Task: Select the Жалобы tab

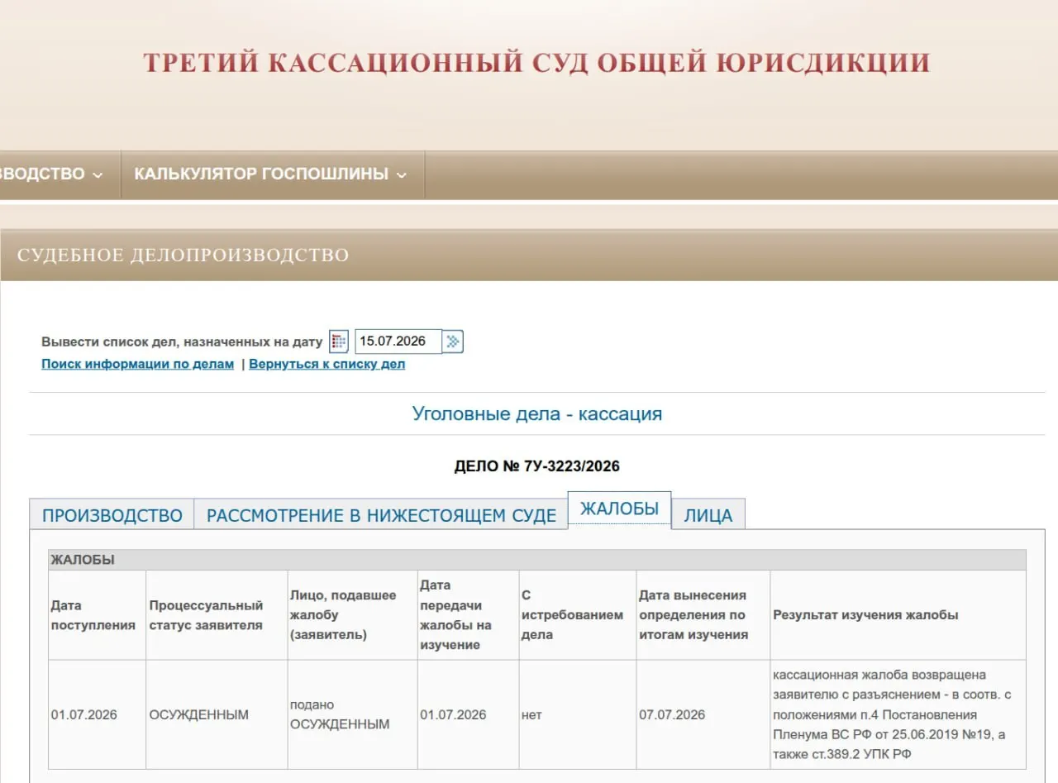Action: [x=620, y=509]
